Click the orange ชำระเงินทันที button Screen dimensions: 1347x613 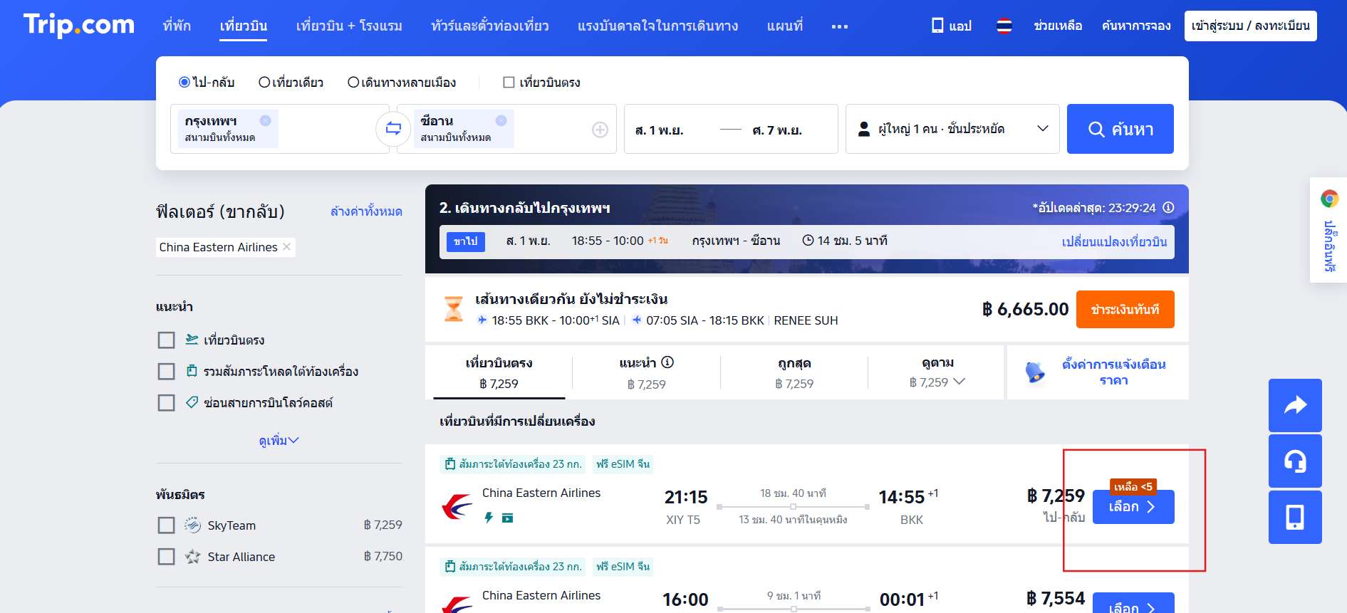click(x=1125, y=309)
